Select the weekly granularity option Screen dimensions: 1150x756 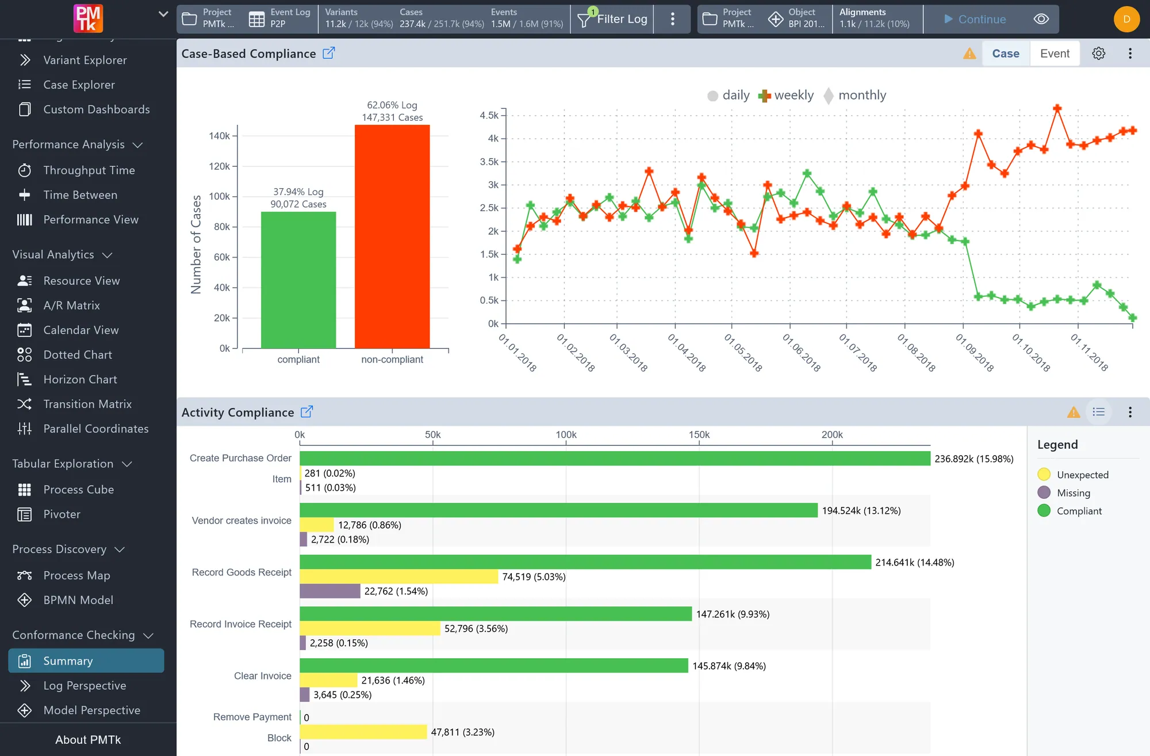(786, 96)
